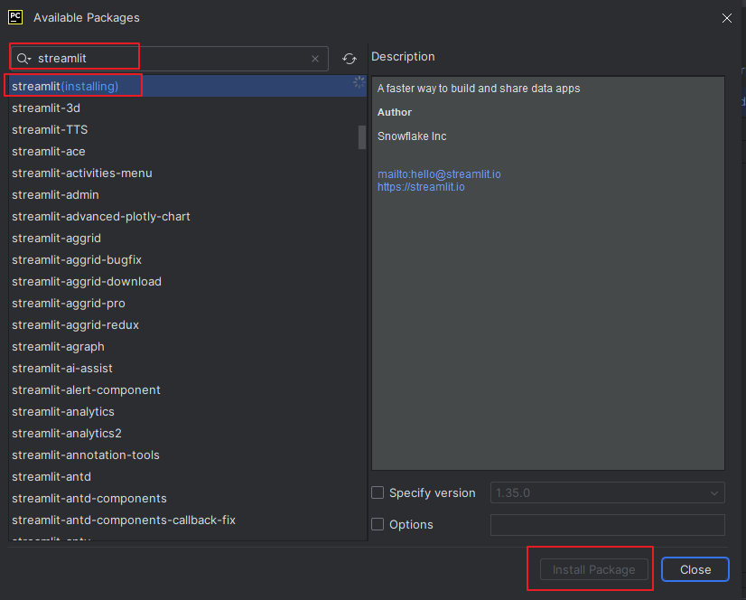Select streamlit-admin package

188,195
